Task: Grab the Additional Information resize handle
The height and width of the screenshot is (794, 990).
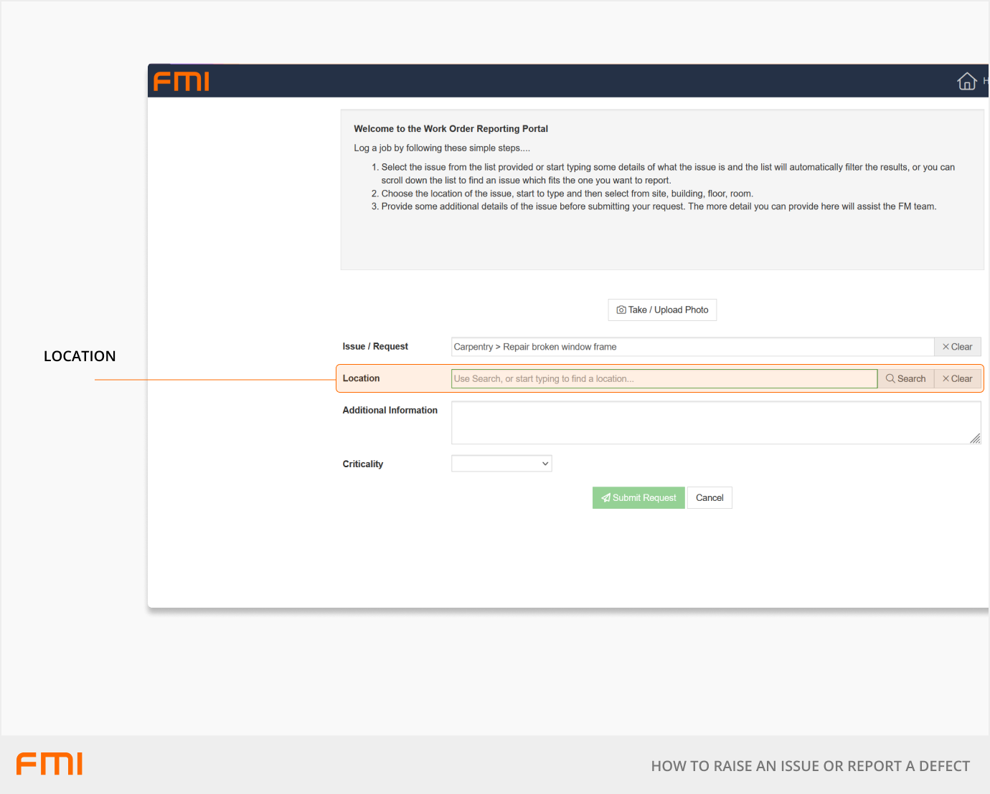Action: pyautogui.click(x=975, y=439)
